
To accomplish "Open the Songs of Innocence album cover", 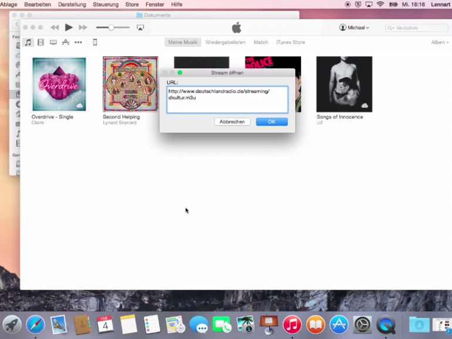I will coord(344,84).
